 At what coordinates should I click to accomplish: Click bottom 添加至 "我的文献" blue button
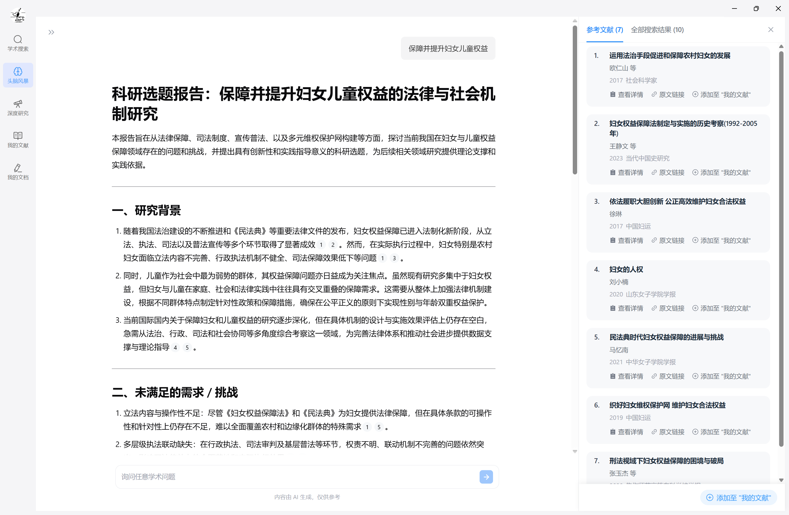click(738, 497)
